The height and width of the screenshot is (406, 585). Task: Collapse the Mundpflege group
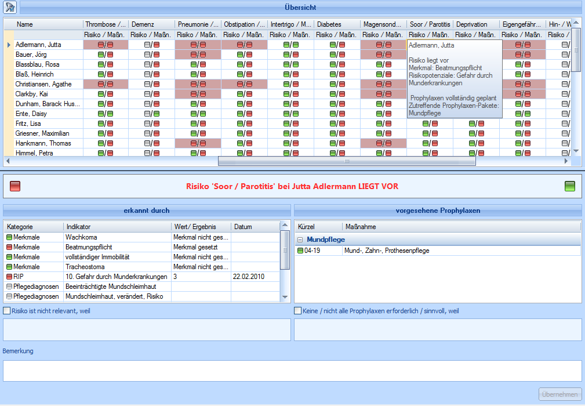pyautogui.click(x=300, y=240)
